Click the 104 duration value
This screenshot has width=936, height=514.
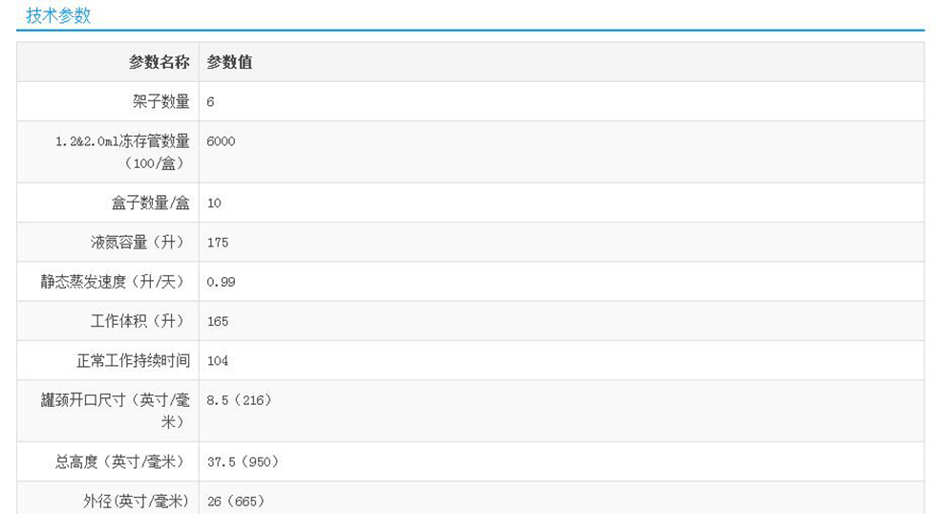pyautogui.click(x=218, y=361)
